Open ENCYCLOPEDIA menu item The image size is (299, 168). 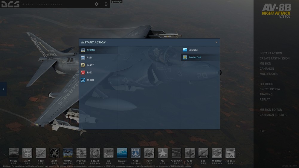click(270, 89)
